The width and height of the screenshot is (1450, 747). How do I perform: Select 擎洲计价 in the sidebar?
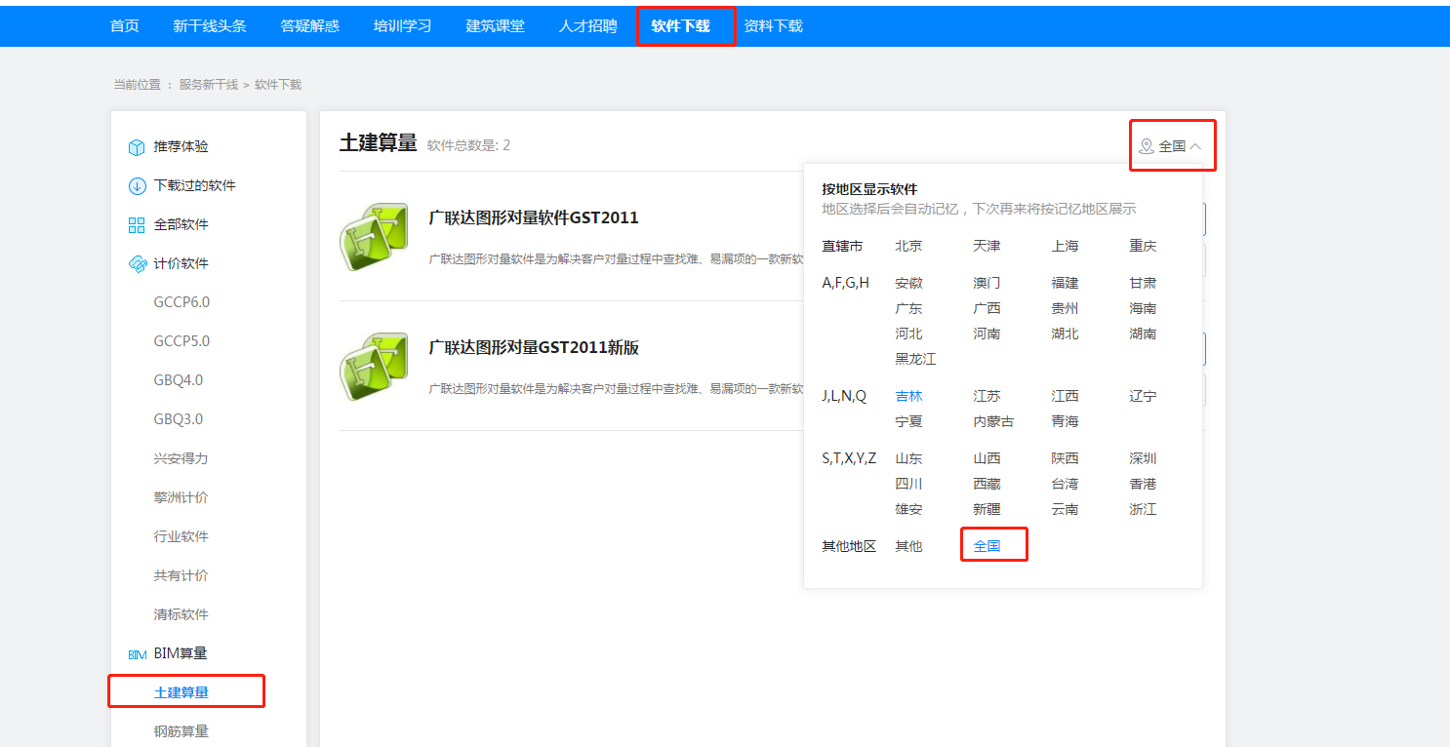[181, 497]
